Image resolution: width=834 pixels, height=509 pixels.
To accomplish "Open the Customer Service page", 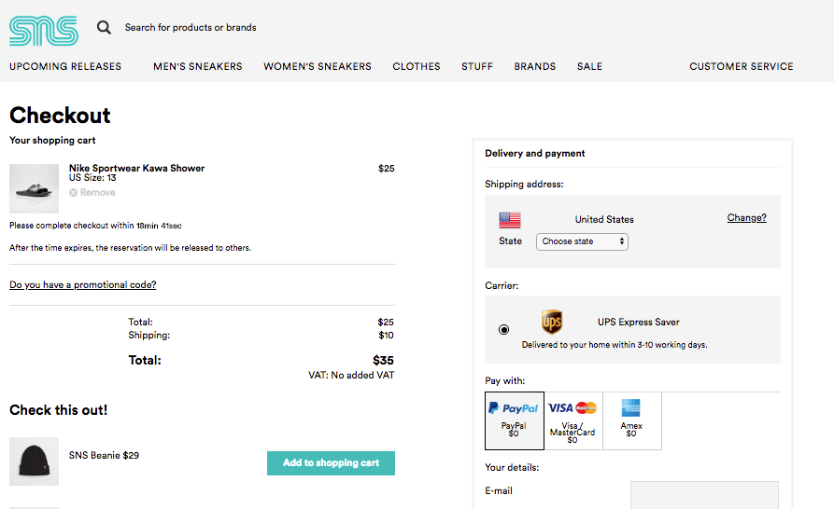I will tap(741, 67).
